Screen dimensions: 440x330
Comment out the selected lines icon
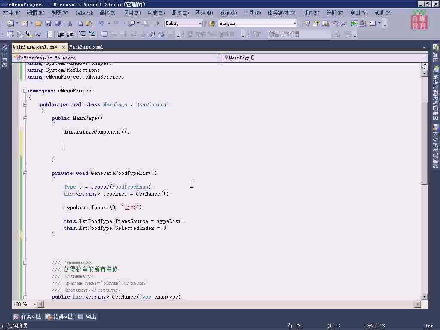[x=82, y=34]
